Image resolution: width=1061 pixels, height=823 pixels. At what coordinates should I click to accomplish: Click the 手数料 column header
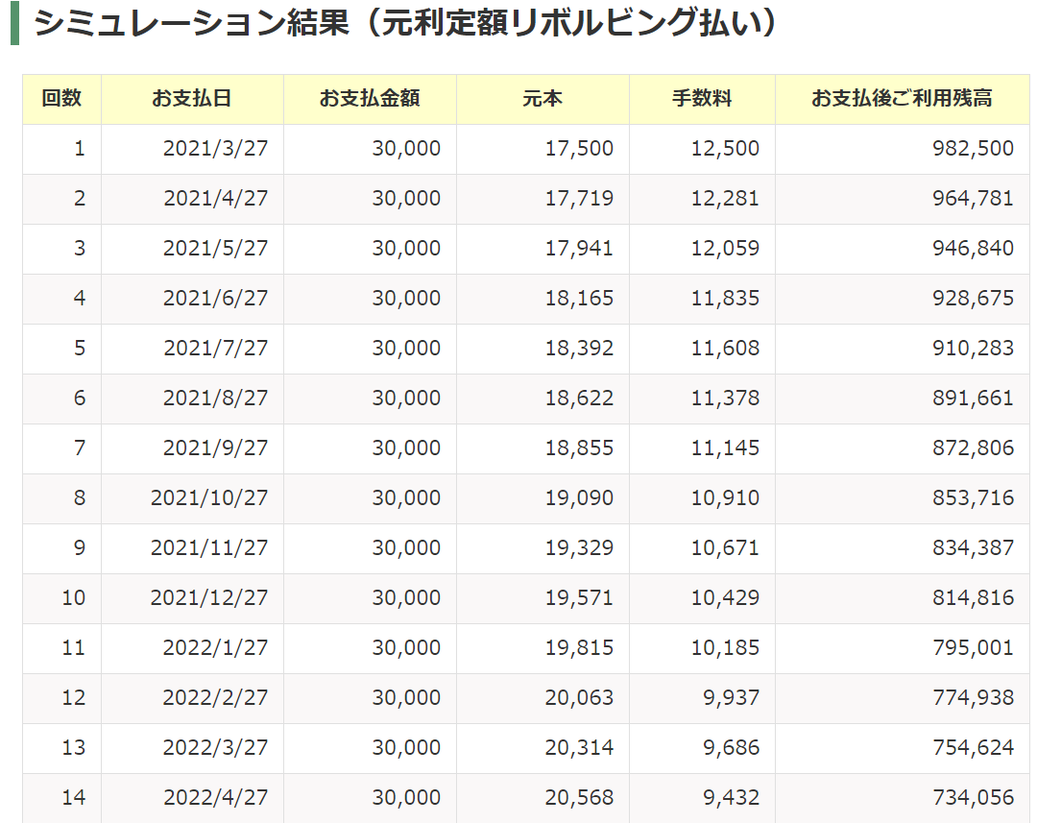[x=702, y=99]
